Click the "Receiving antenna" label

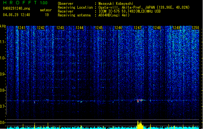point(74,15)
